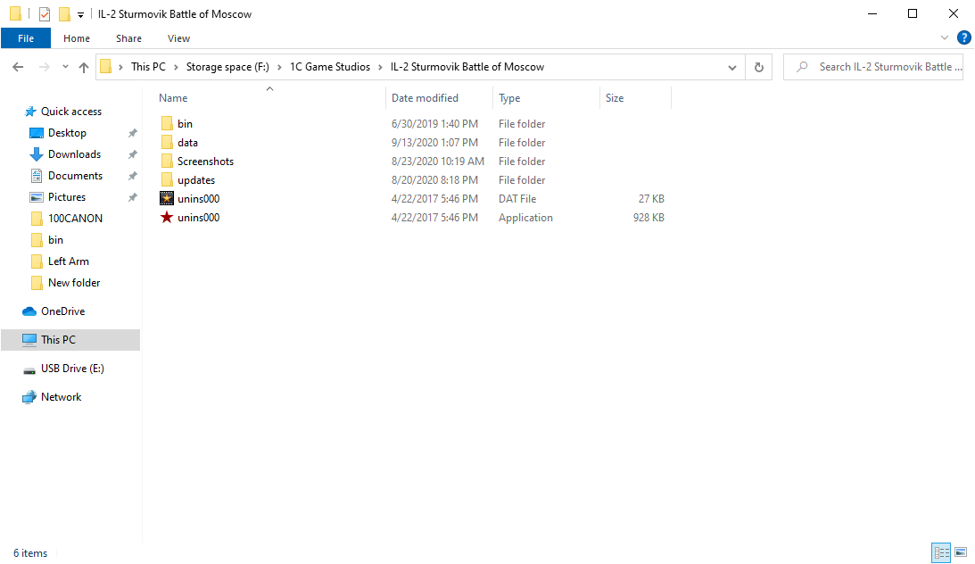Navigate to Storage space (F:) breadcrumb

pos(227,67)
